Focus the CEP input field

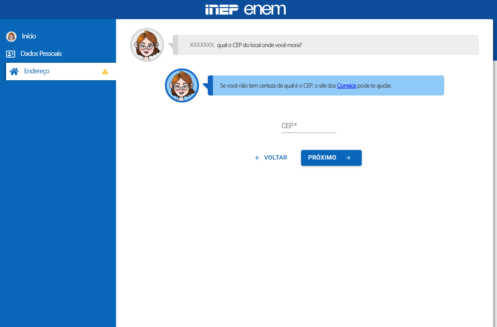pyautogui.click(x=308, y=126)
